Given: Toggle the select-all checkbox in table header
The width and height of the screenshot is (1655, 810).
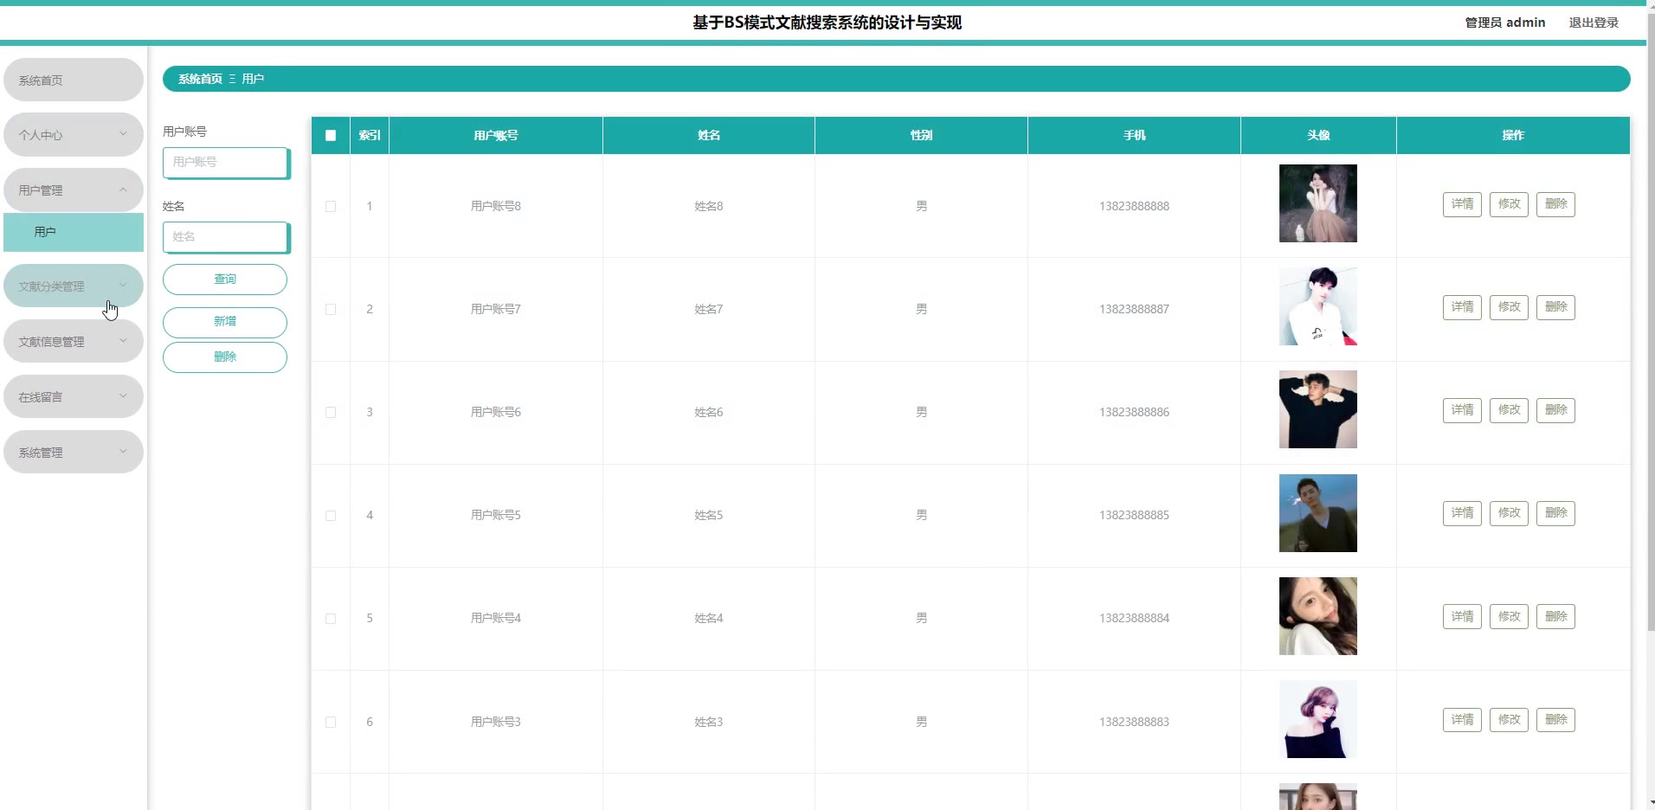Looking at the screenshot, I should (331, 135).
